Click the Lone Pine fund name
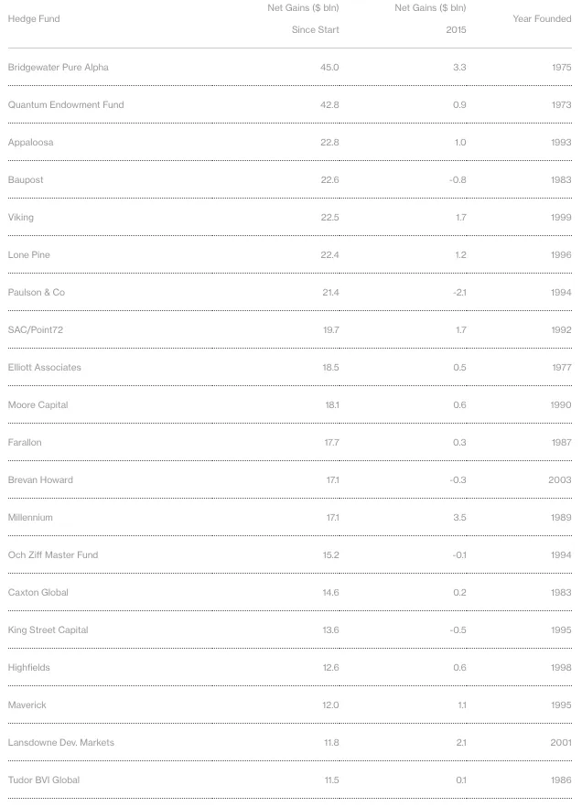Viewport: 582px width, 807px height. [28, 255]
